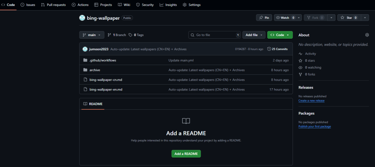Open the About section settings gear
The width and height of the screenshot is (375, 167).
367,35
